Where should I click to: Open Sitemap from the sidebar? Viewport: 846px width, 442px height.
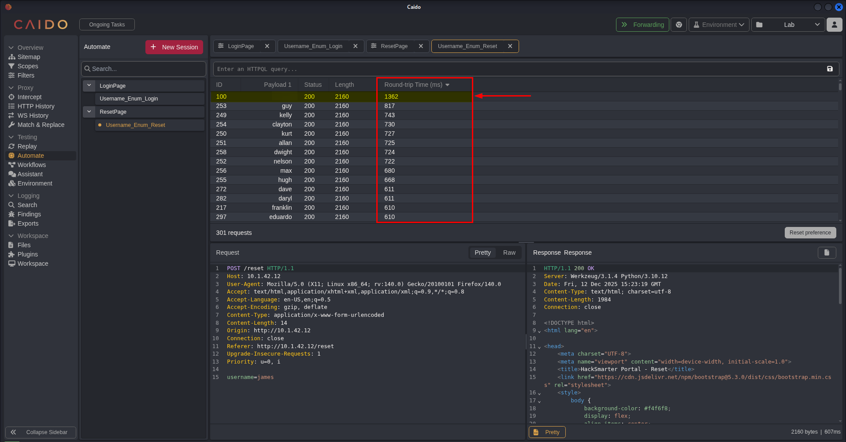[x=29, y=57]
